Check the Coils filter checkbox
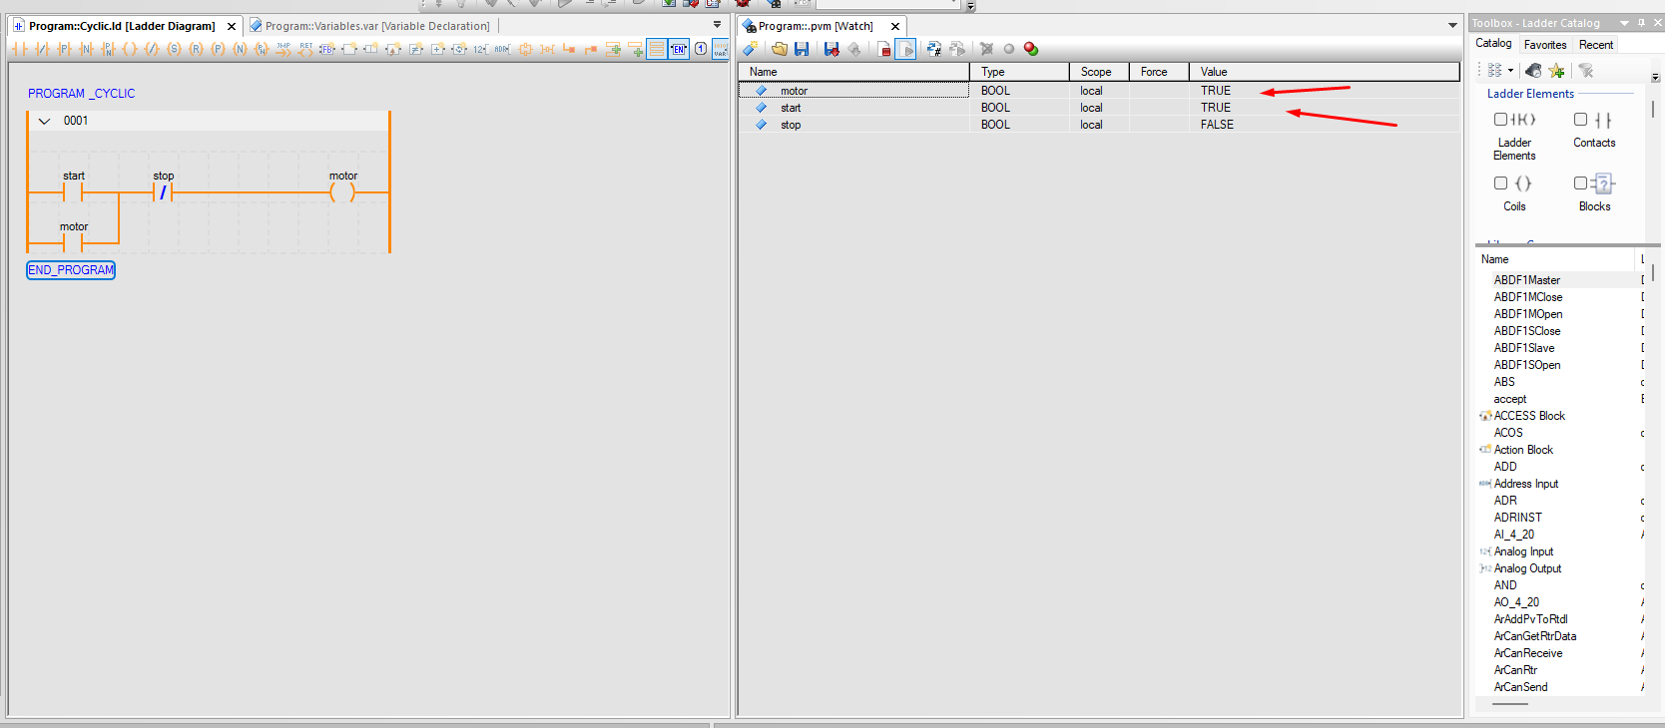 coord(1500,183)
